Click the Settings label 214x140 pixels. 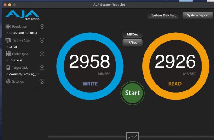pyautogui.click(x=18, y=81)
